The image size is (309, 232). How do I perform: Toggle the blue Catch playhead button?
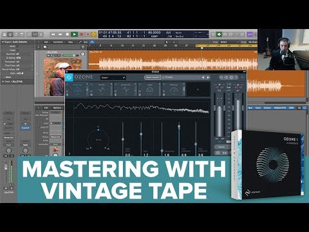click(92, 42)
